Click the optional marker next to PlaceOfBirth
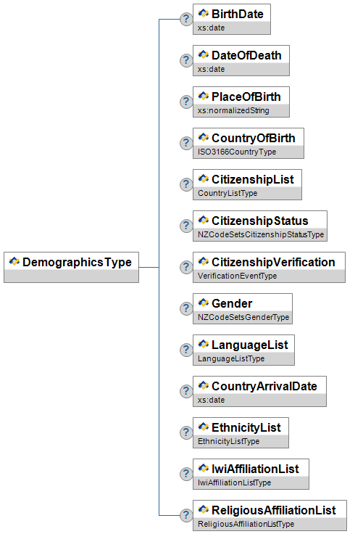 click(x=186, y=102)
